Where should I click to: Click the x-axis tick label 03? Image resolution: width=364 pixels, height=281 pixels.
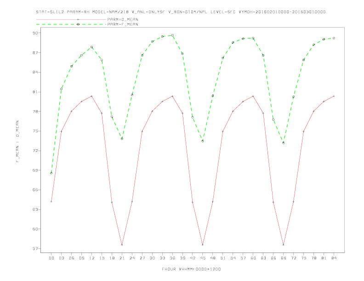coord(62,258)
